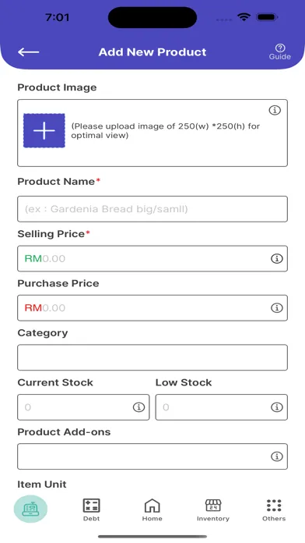Open Product Add-ons info icon

click(x=277, y=456)
